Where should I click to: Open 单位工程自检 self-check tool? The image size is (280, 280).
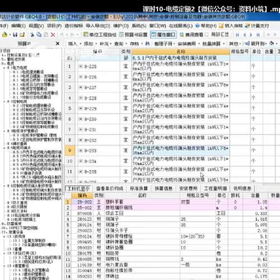(100, 35)
